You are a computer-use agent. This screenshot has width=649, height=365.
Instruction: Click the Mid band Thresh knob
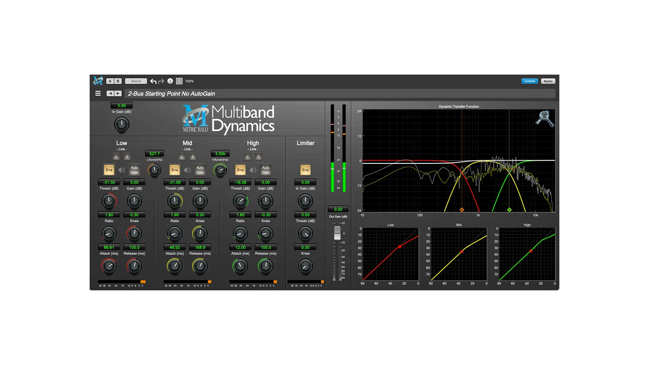tap(174, 201)
